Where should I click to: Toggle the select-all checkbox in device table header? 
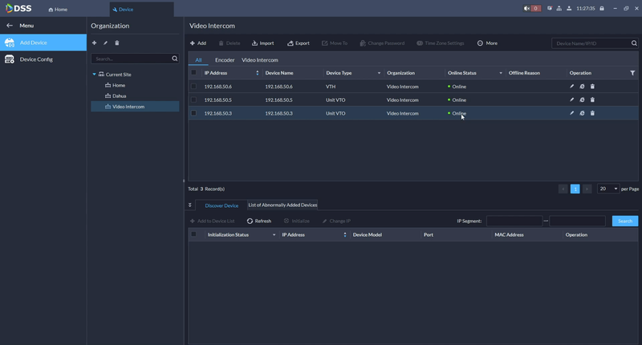click(193, 73)
